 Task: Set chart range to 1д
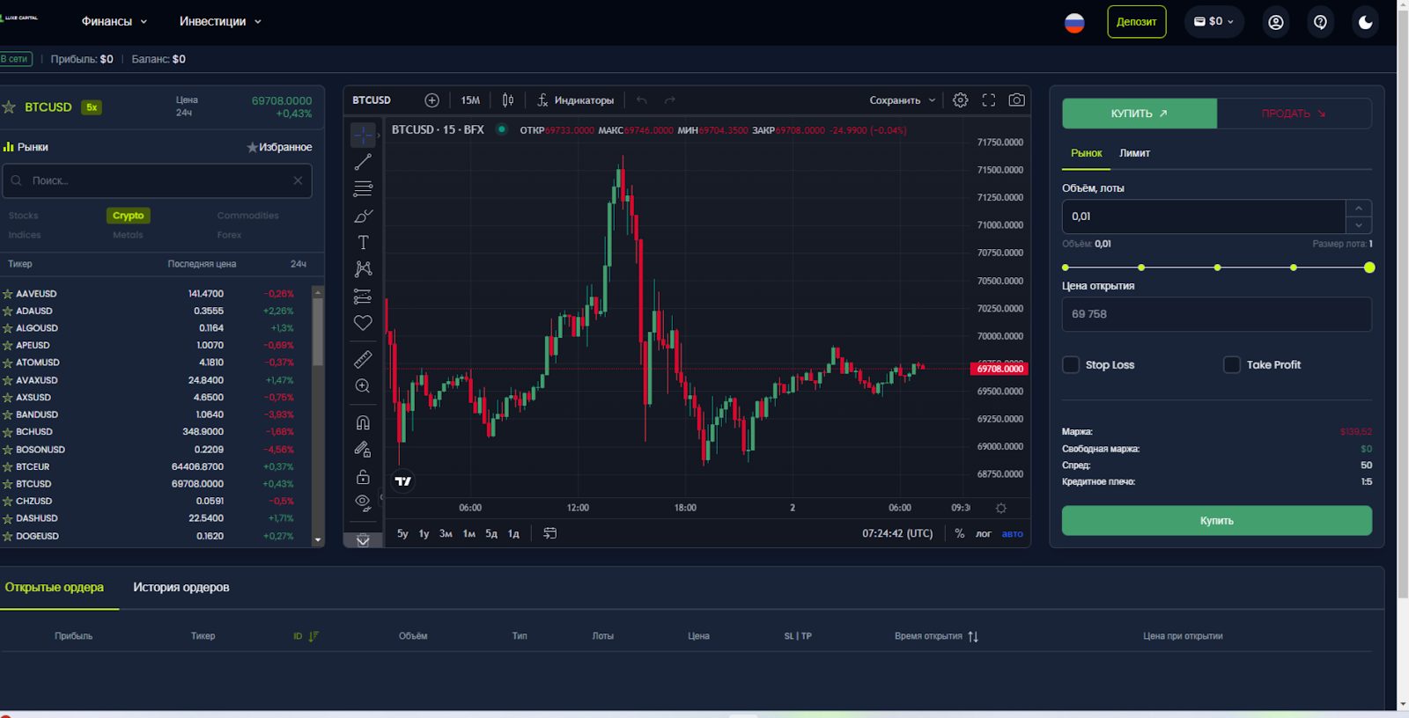[513, 533]
